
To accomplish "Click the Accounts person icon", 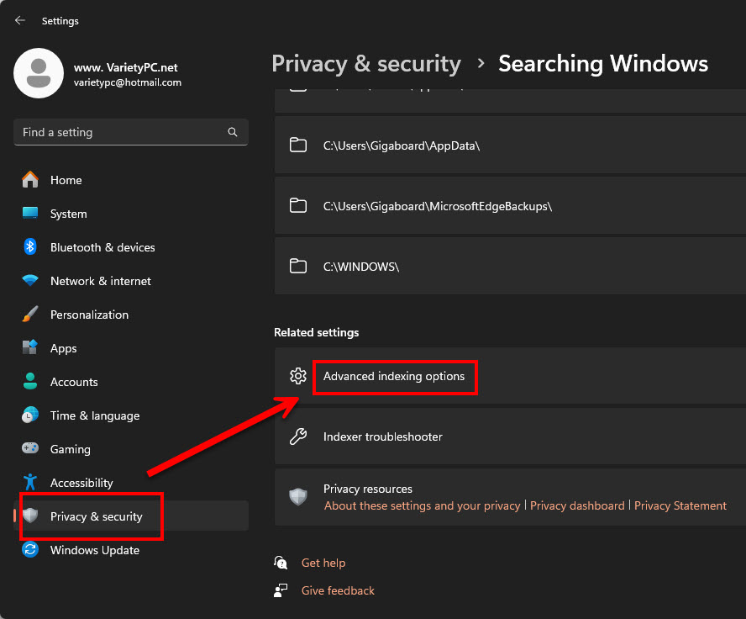I will click(30, 381).
